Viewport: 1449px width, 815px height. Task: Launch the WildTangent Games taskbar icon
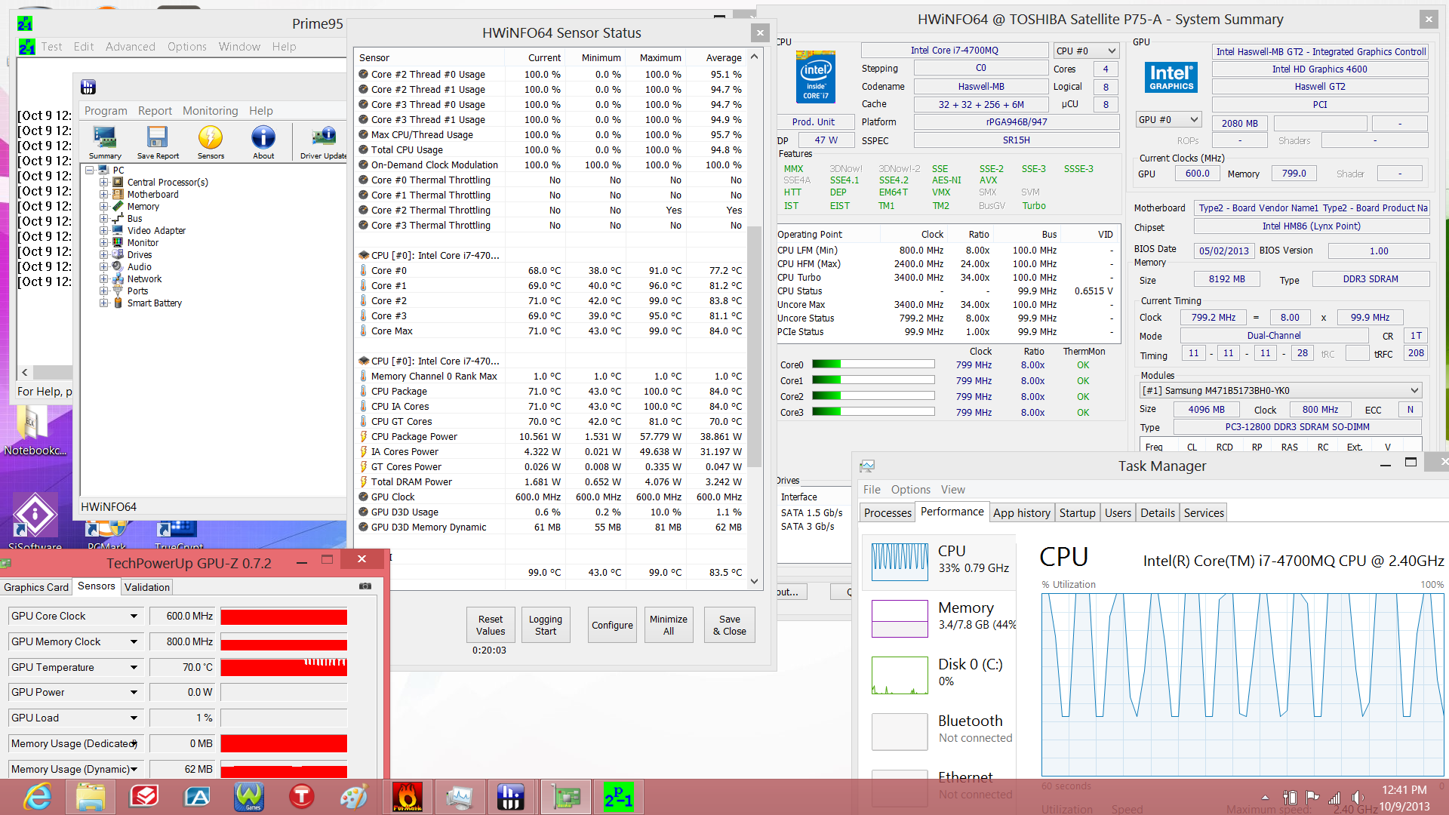click(x=249, y=797)
